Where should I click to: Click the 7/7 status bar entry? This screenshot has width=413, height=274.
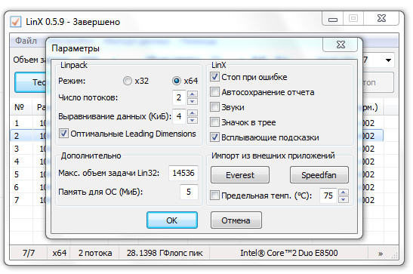(29, 253)
